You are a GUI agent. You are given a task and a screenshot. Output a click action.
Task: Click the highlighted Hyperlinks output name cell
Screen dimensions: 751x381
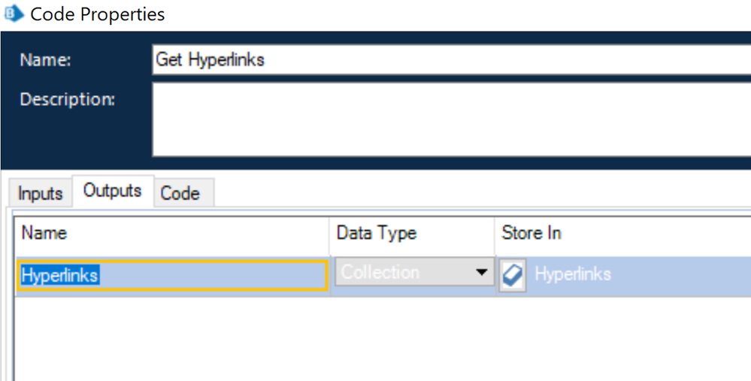point(173,276)
